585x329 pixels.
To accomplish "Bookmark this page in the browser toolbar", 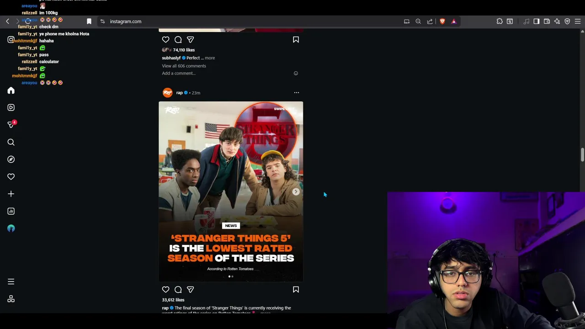I will (89, 21).
